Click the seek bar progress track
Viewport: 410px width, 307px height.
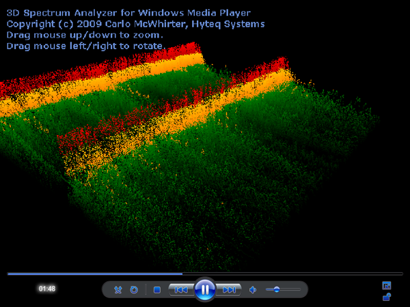[205, 274]
